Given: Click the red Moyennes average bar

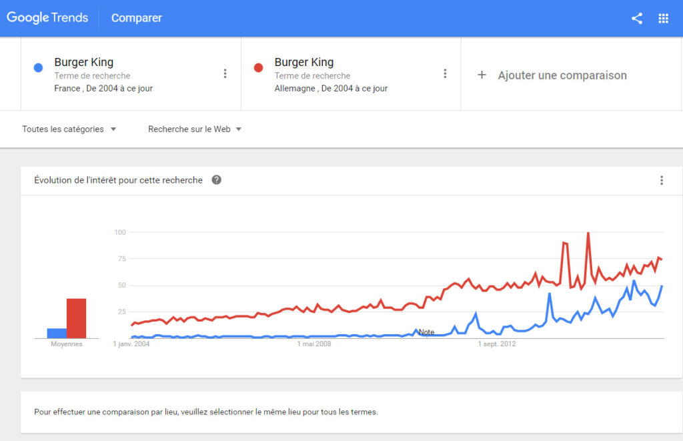Looking at the screenshot, I should [x=76, y=318].
